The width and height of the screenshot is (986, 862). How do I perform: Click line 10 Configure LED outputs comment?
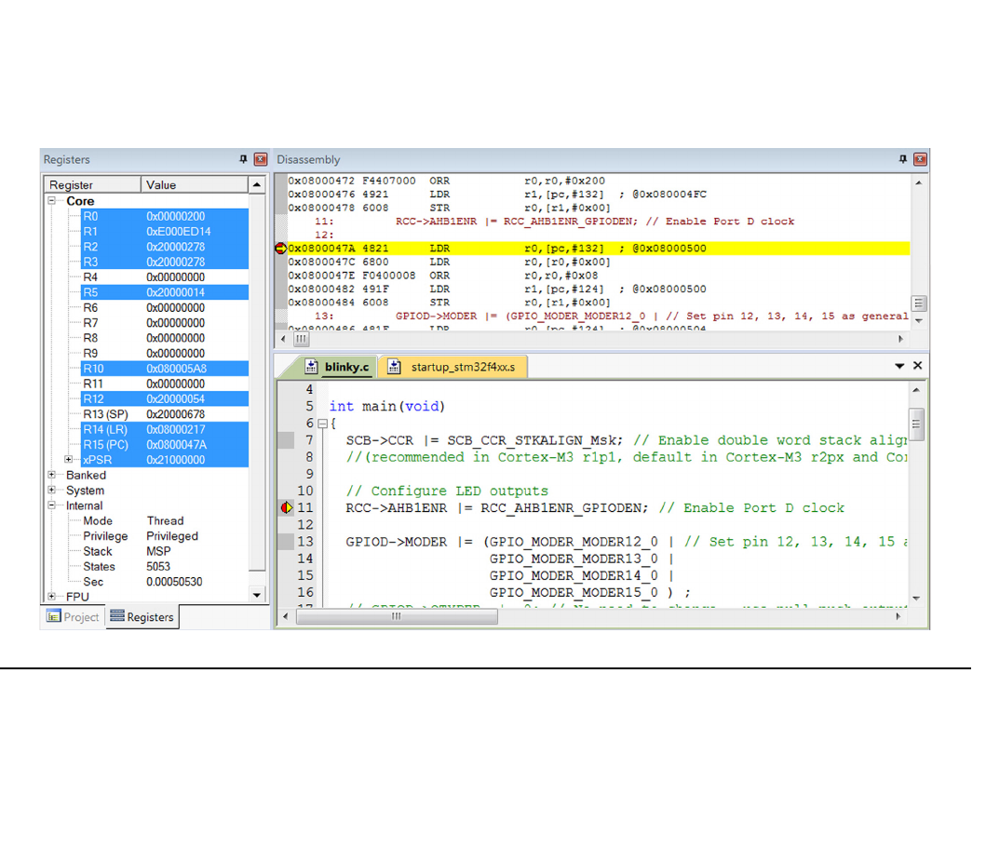(447, 491)
